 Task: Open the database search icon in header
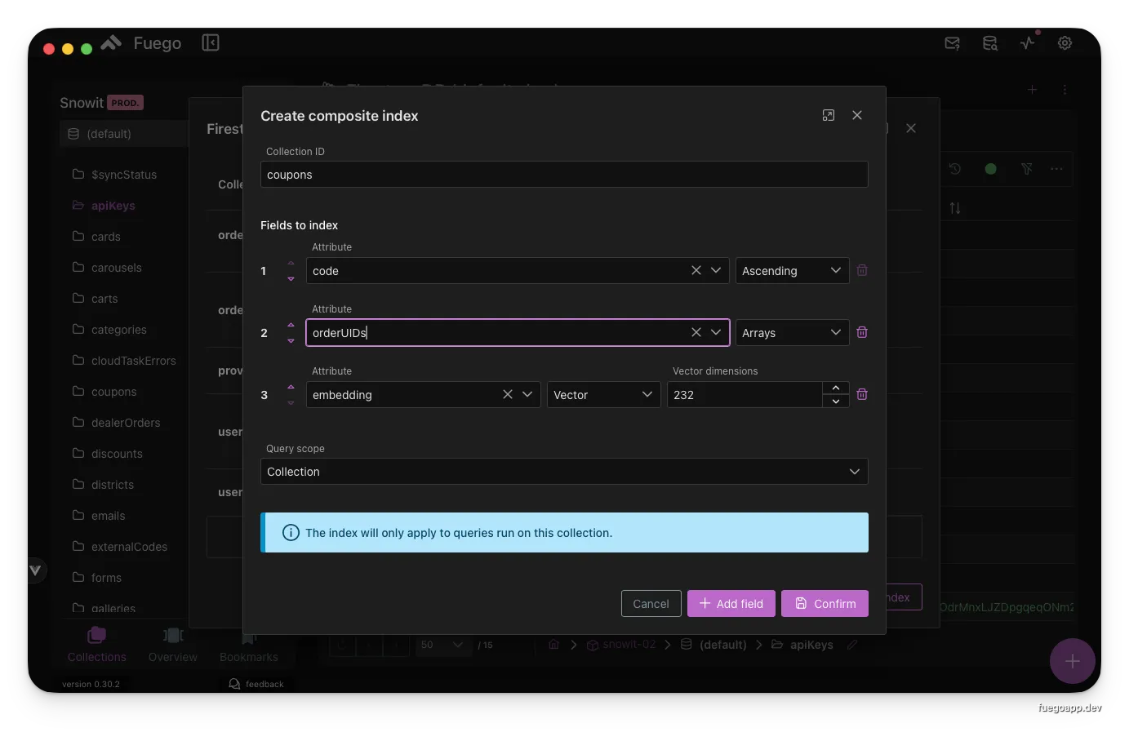(989, 43)
